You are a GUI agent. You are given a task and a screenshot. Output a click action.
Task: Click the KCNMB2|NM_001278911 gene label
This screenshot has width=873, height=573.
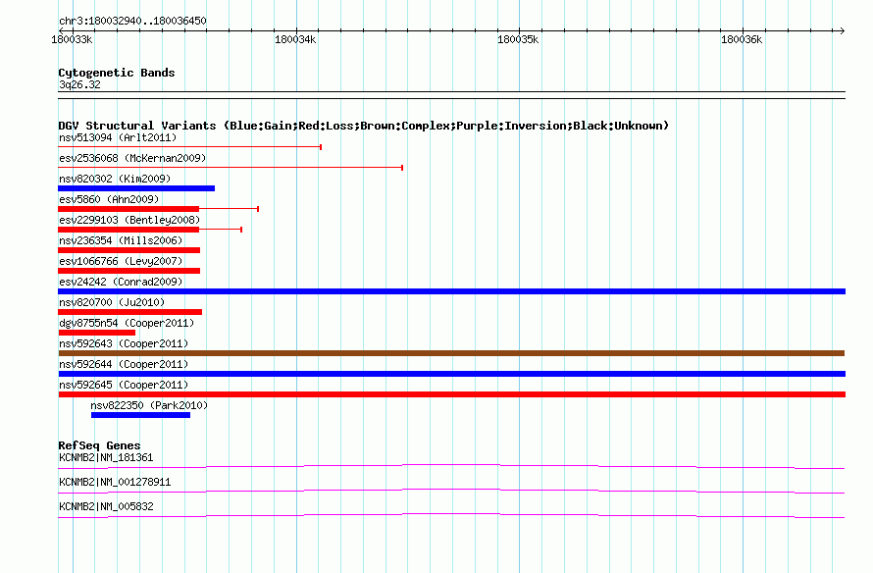[115, 482]
